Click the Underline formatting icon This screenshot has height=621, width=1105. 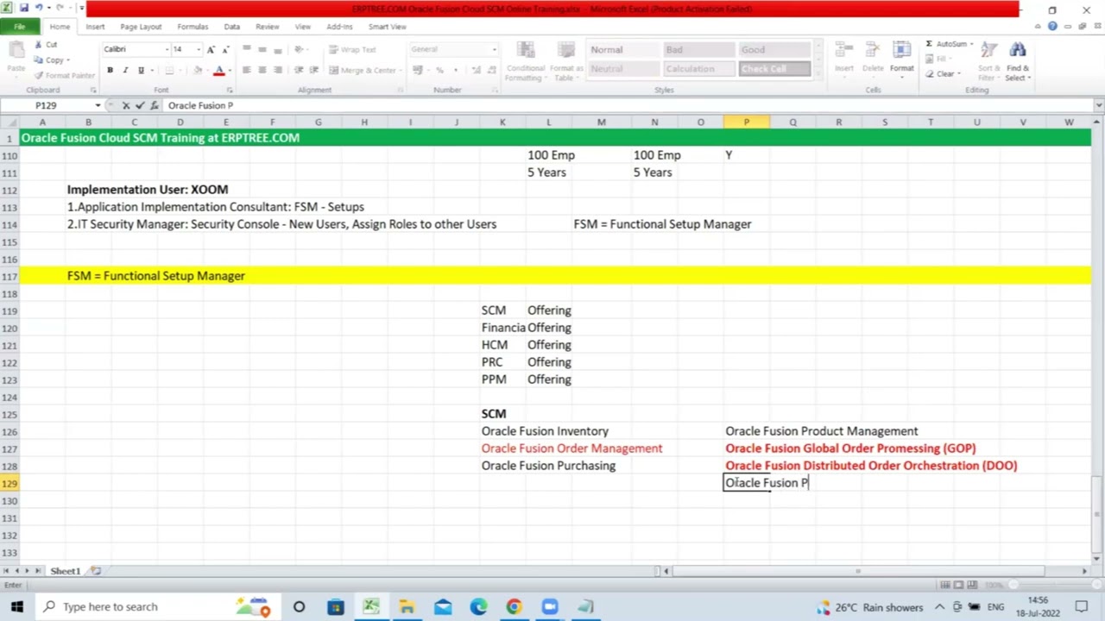point(141,70)
